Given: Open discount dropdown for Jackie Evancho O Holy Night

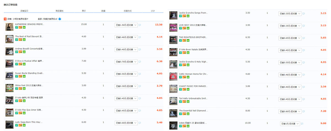Looking at the screenshot, I should click(290, 62).
